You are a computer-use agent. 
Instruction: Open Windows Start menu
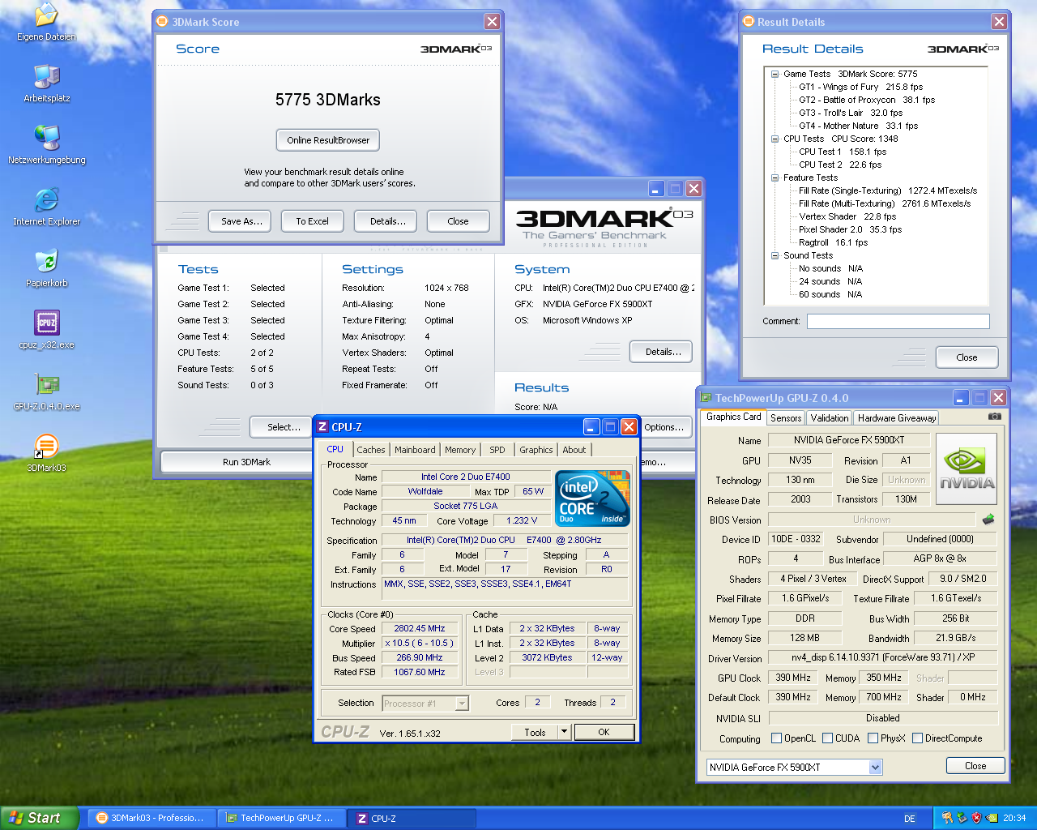[x=40, y=818]
